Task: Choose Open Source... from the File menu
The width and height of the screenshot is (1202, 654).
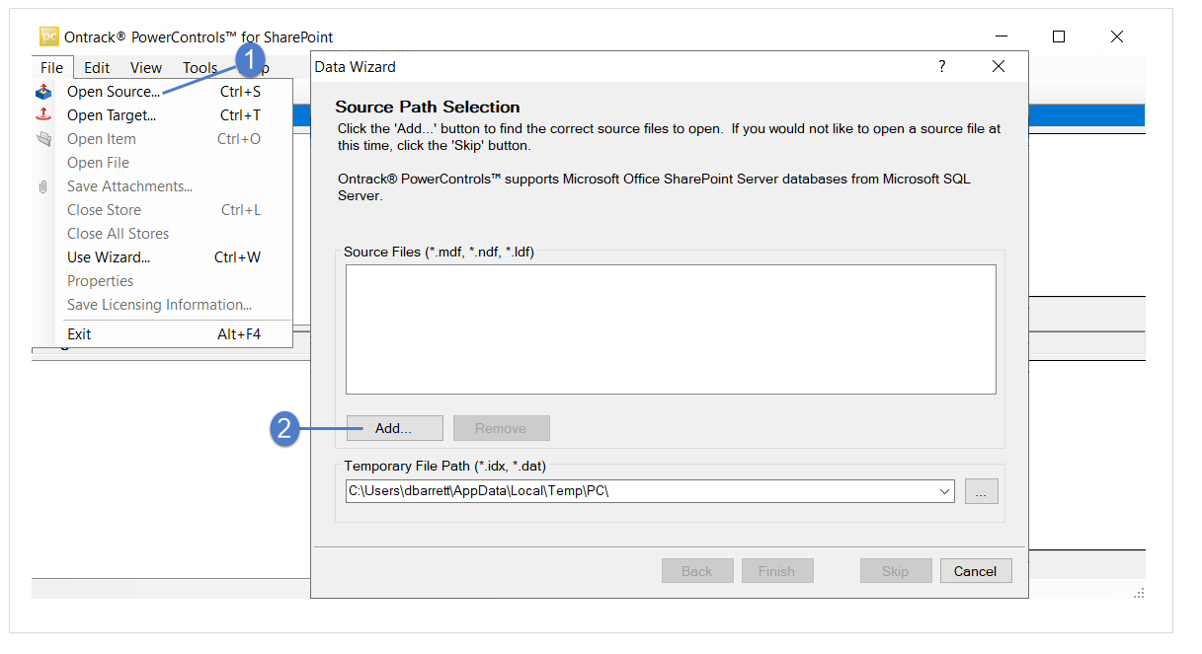Action: [163, 92]
